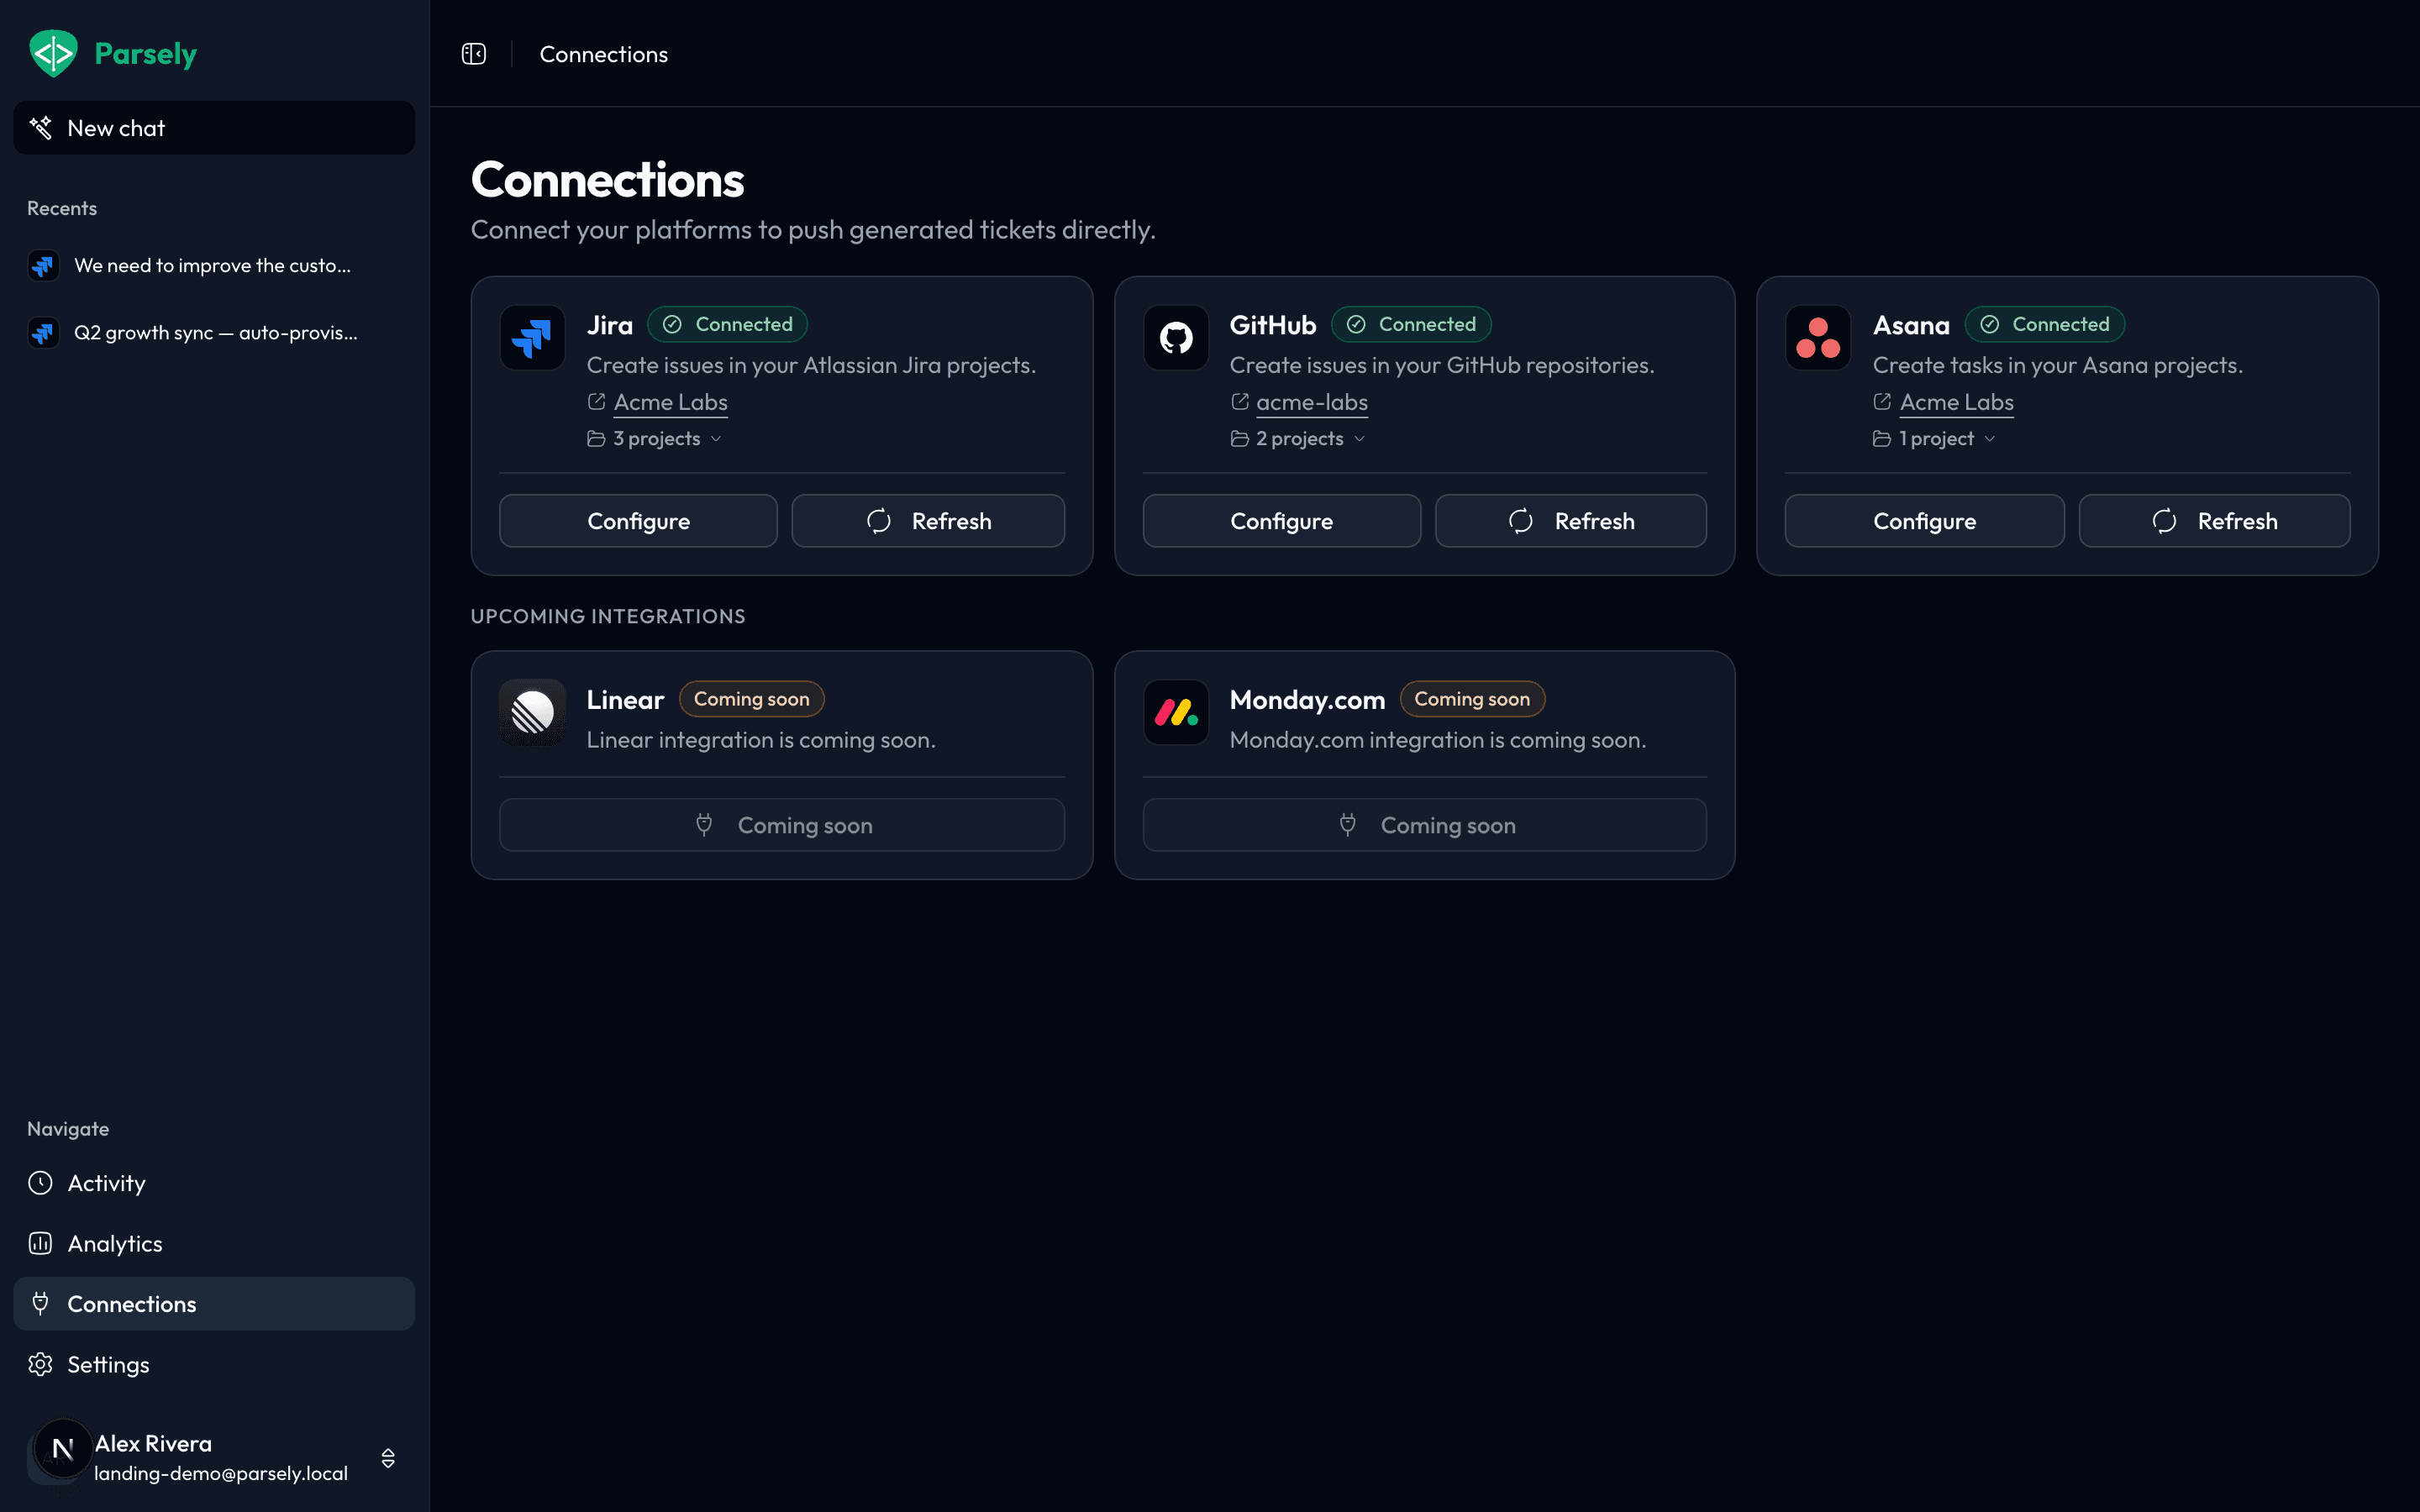
Task: Click the Recents section label
Action: 62,208
